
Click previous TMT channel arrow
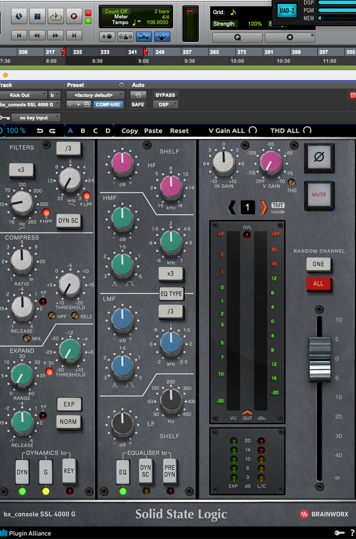[232, 207]
